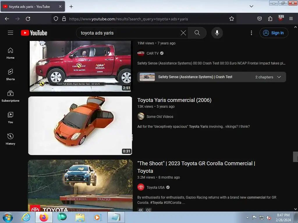
Task: Click the browser address bar URL
Action: tap(128, 19)
